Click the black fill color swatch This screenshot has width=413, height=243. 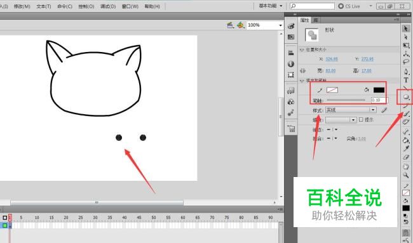point(379,90)
